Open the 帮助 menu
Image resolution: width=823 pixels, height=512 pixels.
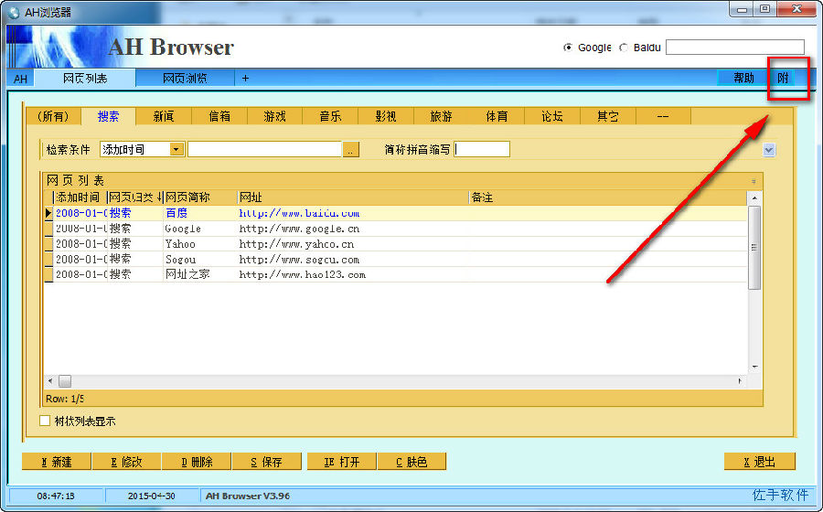tap(743, 78)
